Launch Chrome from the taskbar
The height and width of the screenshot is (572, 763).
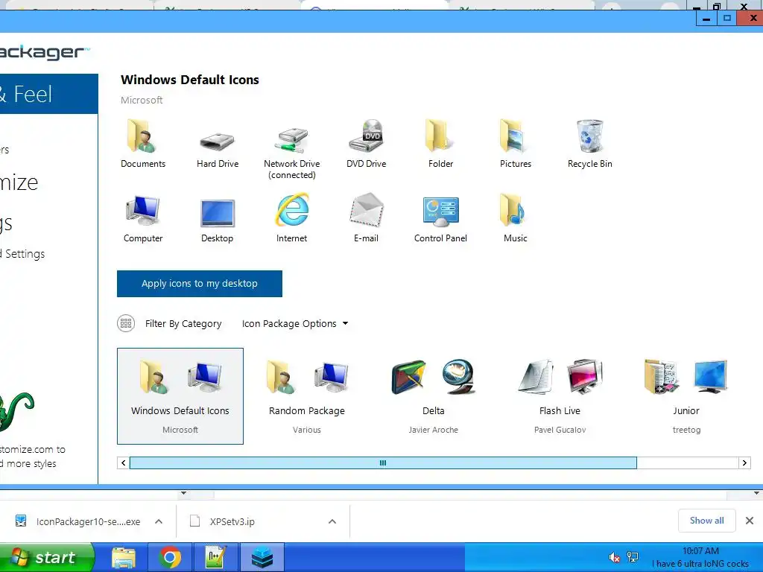(170, 557)
